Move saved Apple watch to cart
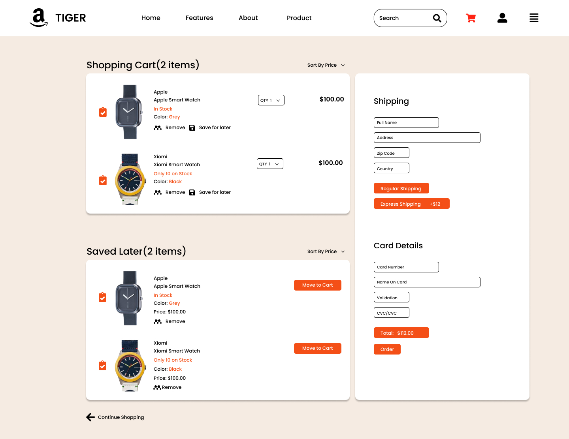569x439 pixels. tap(318, 285)
